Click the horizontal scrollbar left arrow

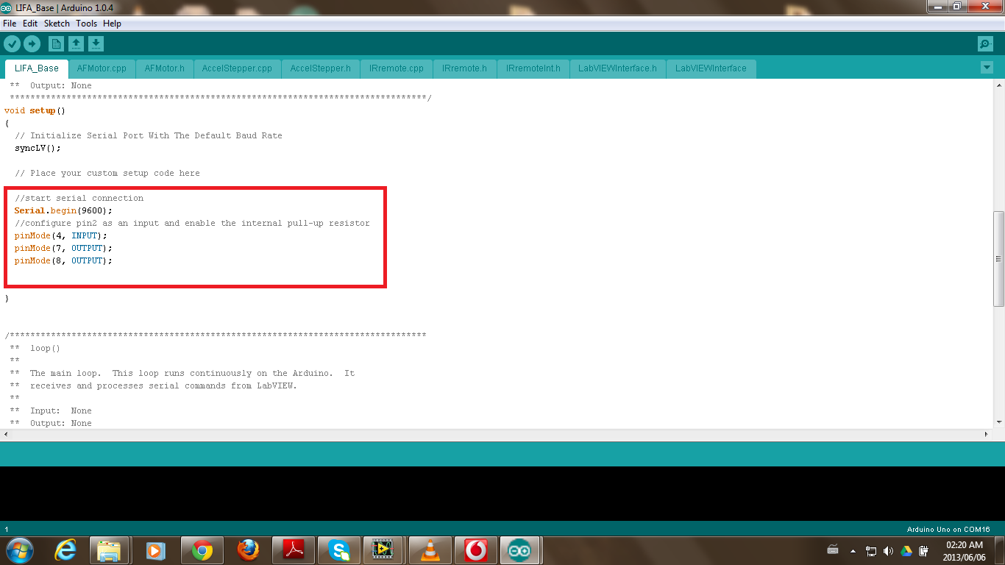pos(6,435)
